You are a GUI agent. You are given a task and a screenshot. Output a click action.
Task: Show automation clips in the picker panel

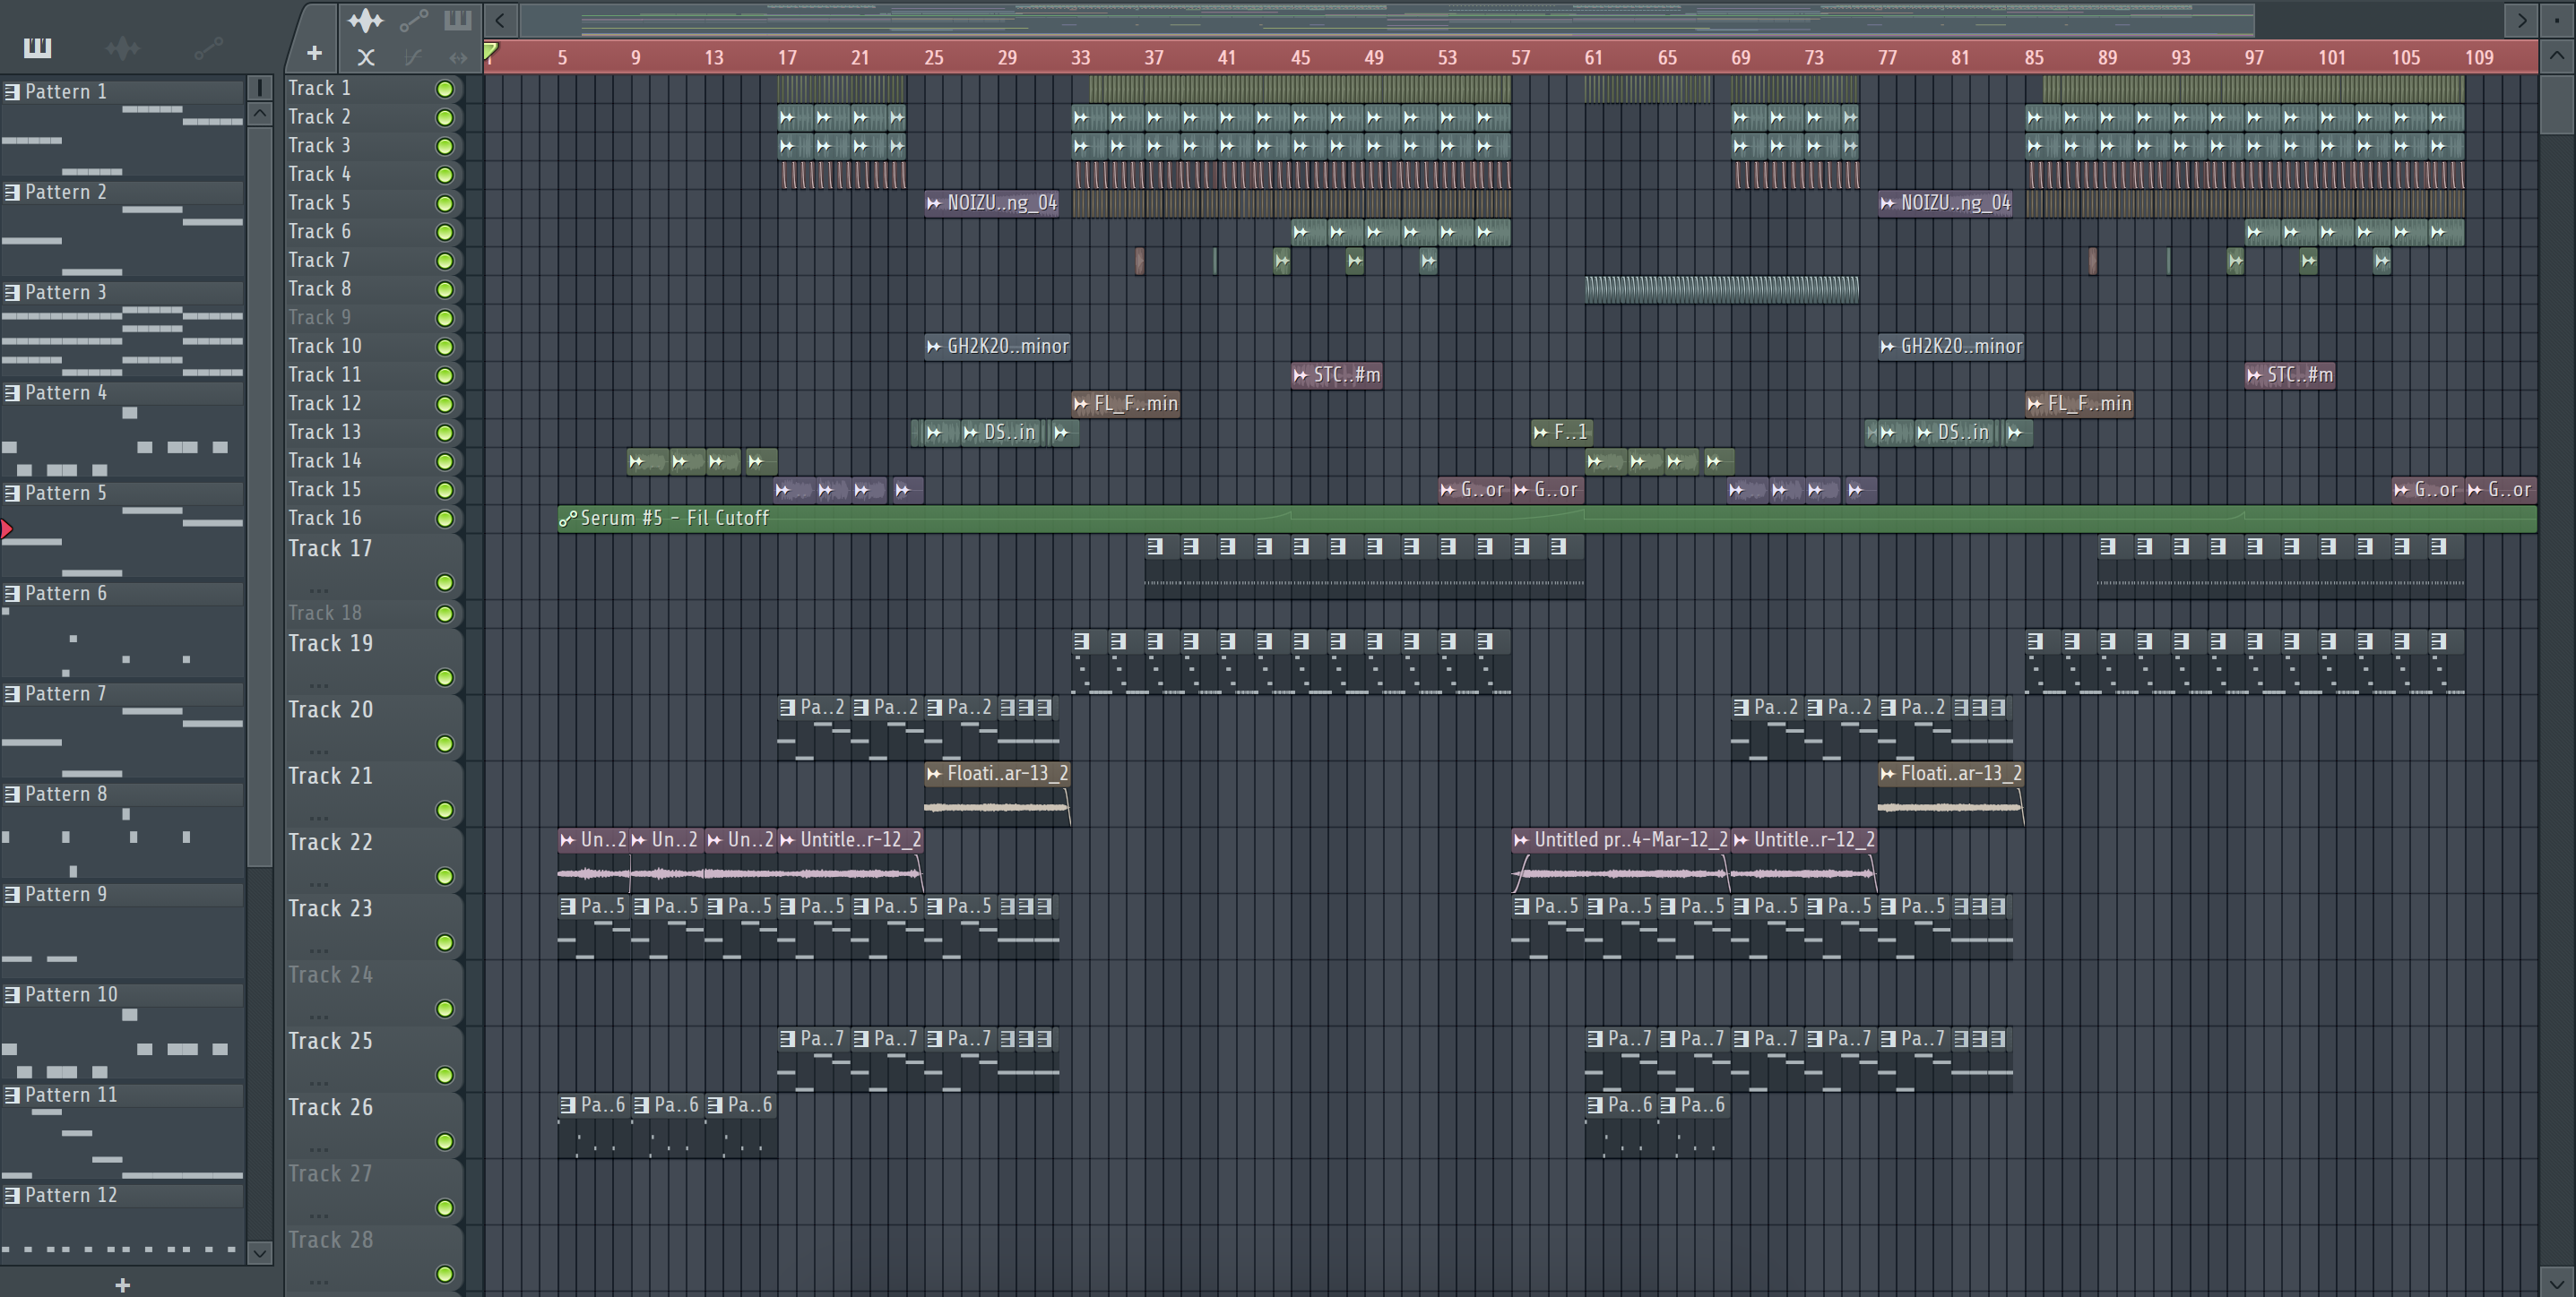[x=208, y=47]
